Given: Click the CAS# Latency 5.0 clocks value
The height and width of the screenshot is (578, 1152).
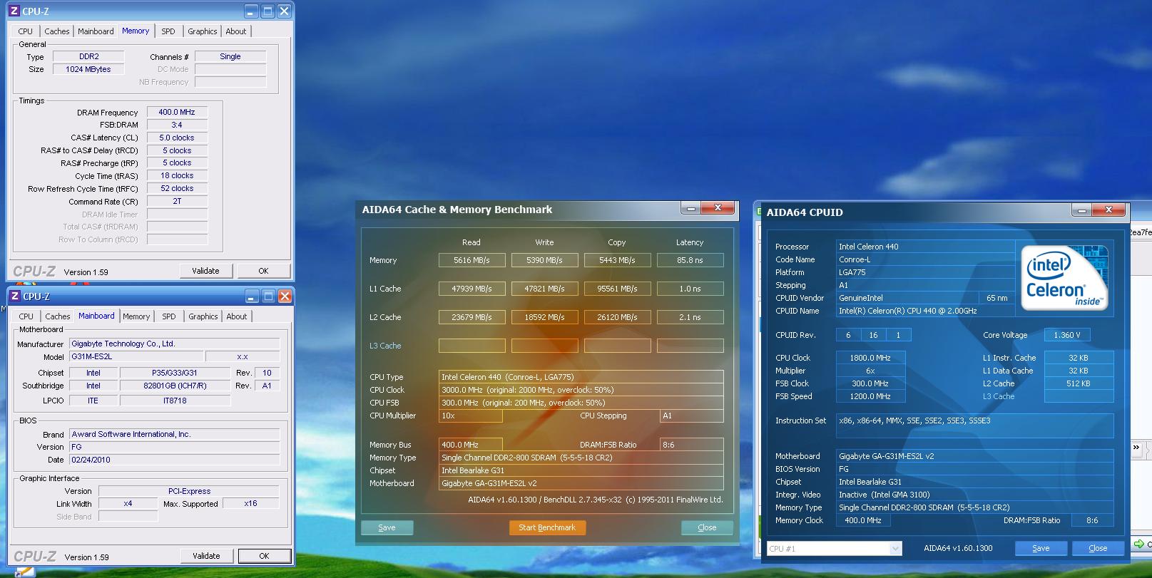Looking at the screenshot, I should [177, 138].
